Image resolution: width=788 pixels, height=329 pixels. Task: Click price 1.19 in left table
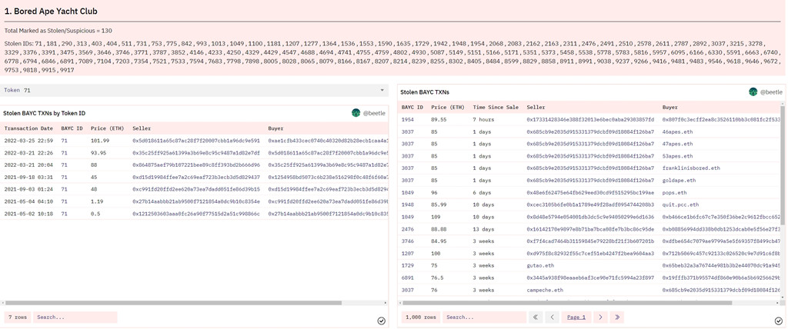tap(96, 201)
